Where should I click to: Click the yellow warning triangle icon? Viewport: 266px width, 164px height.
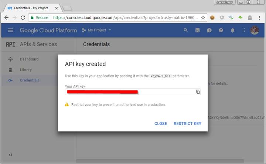(67, 104)
